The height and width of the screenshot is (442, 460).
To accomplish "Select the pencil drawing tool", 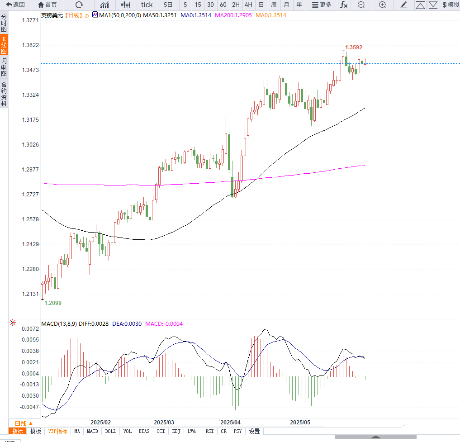I will [403, 5].
